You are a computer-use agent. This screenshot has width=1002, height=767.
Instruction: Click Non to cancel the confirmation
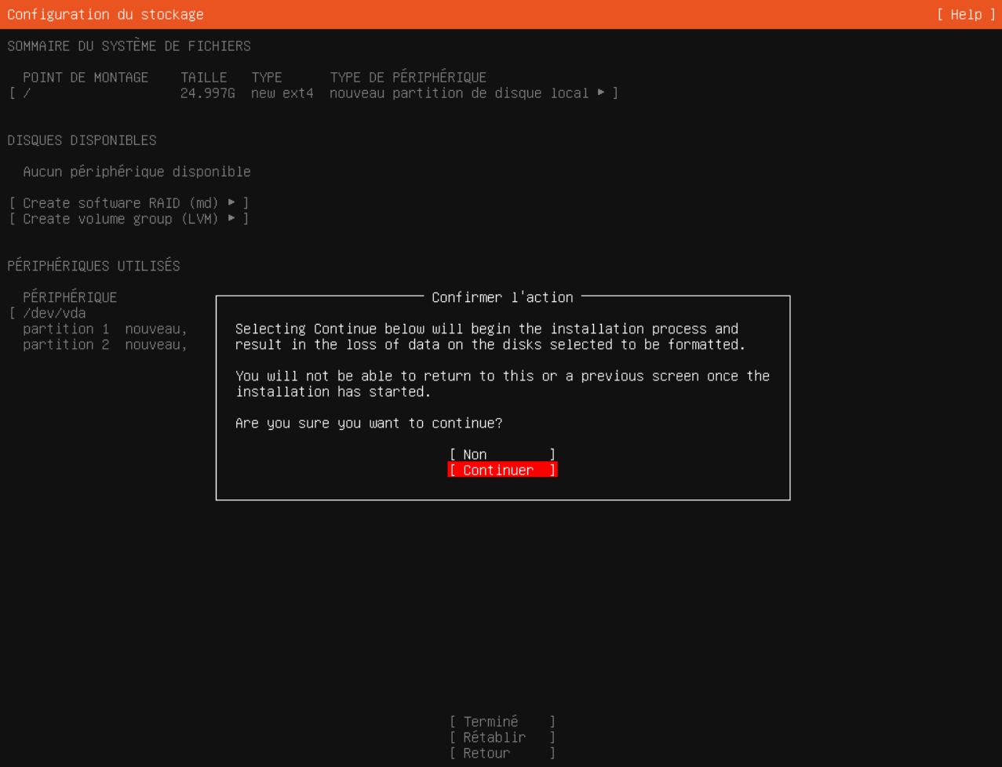[501, 453]
